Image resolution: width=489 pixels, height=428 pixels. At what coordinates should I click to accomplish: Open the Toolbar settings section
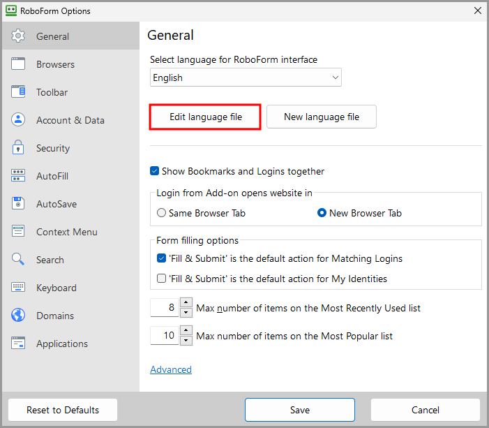pos(70,92)
